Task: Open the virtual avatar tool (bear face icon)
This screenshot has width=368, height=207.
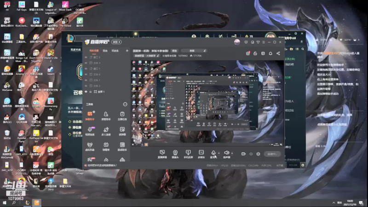Action: click(90, 146)
